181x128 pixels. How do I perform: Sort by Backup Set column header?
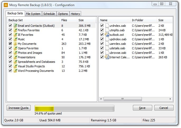click(x=34, y=20)
